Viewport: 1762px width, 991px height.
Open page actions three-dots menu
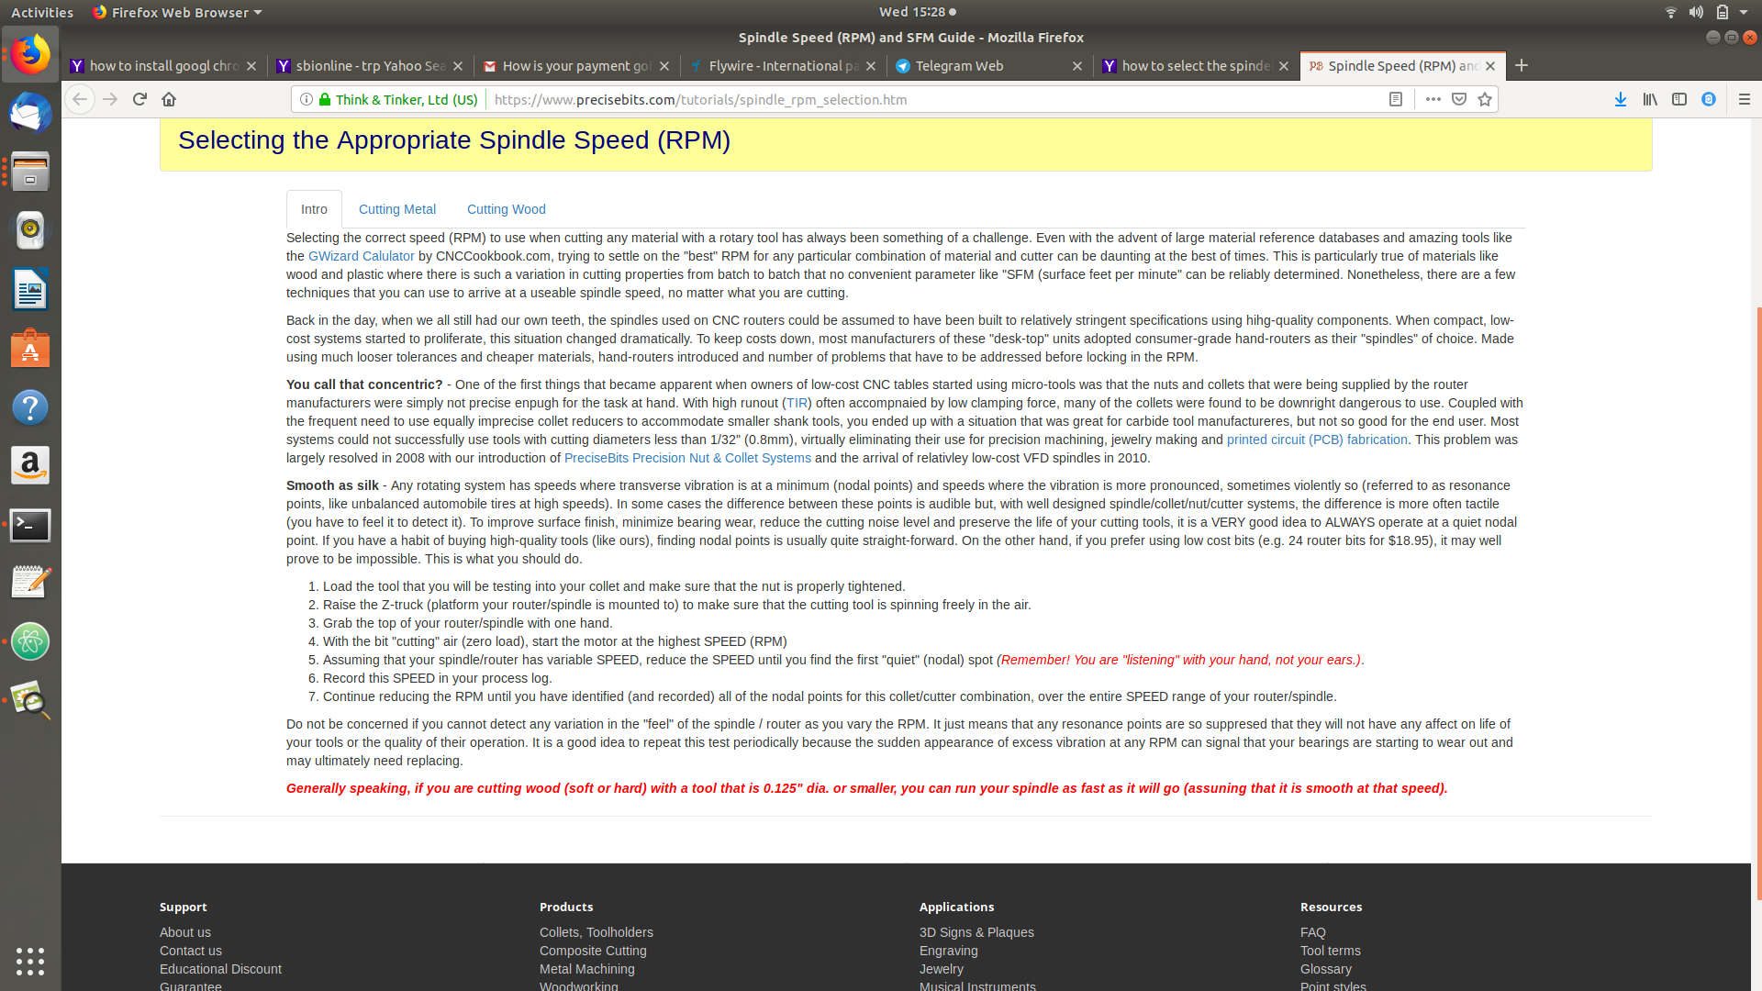click(x=1433, y=99)
